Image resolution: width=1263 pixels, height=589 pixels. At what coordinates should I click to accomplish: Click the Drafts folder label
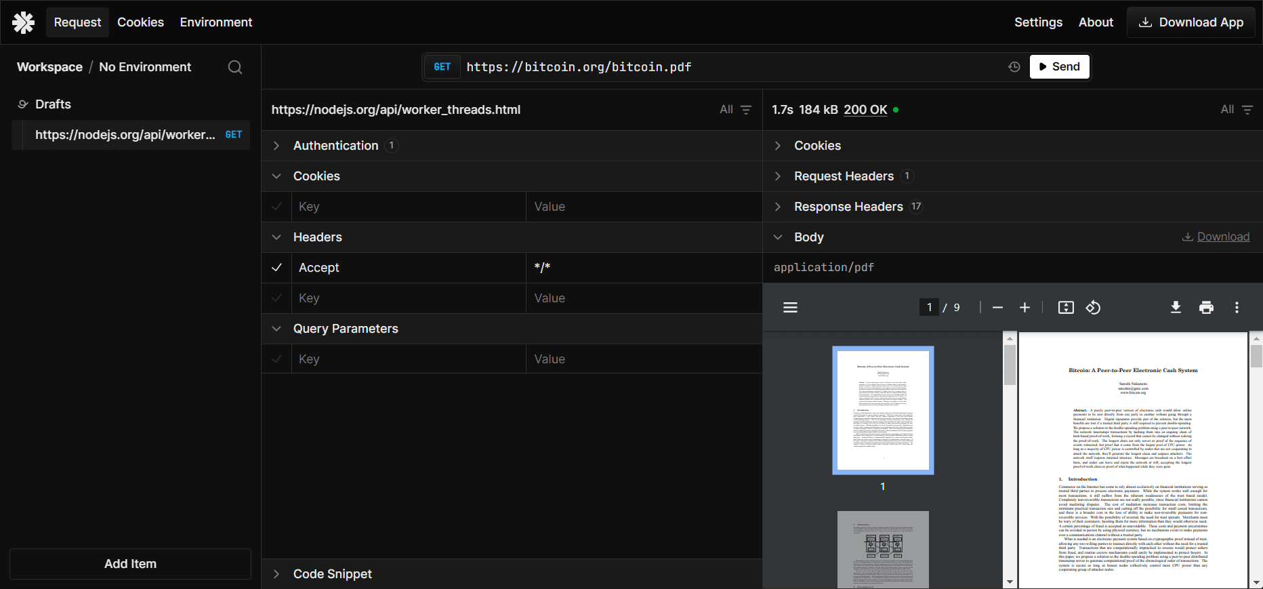point(53,104)
